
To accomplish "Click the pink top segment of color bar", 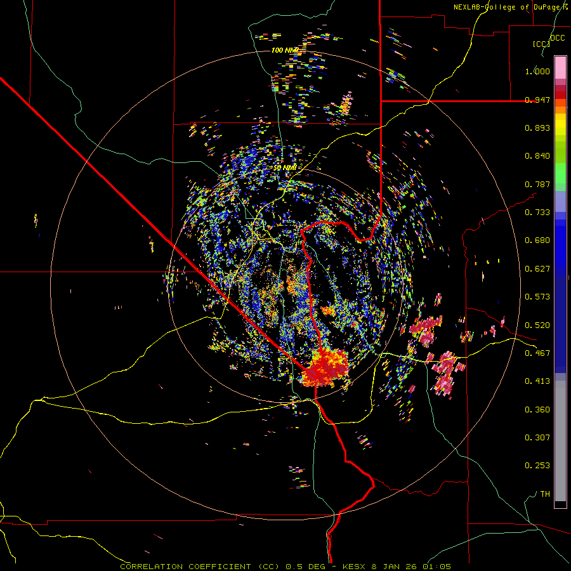I will click(x=560, y=67).
